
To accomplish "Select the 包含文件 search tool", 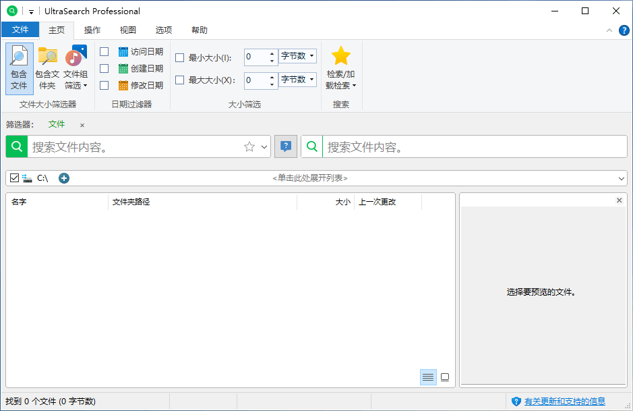I will point(19,67).
